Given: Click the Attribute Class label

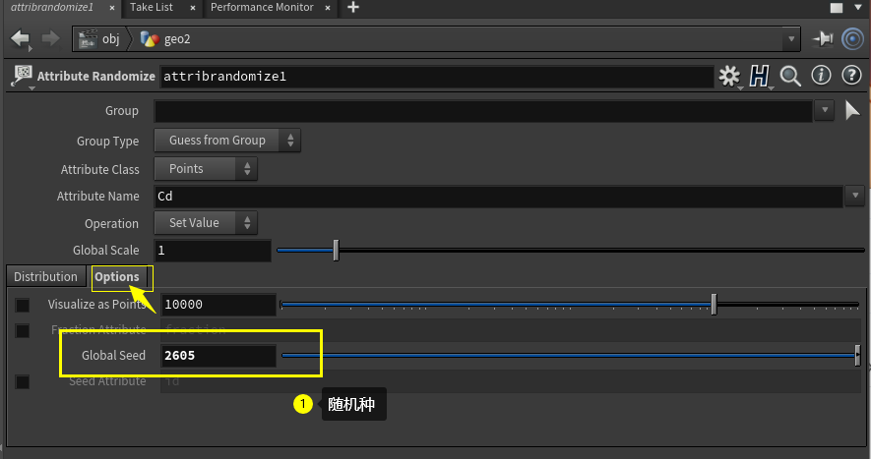Looking at the screenshot, I should click(x=100, y=170).
